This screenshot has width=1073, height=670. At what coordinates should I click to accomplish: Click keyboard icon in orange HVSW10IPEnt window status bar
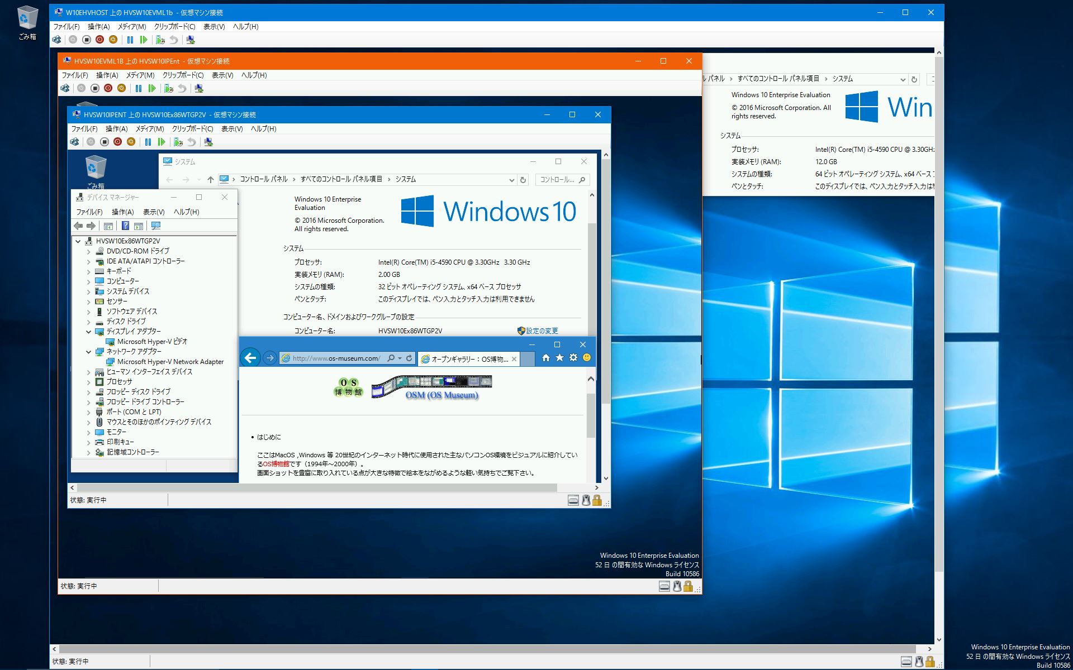pos(664,586)
